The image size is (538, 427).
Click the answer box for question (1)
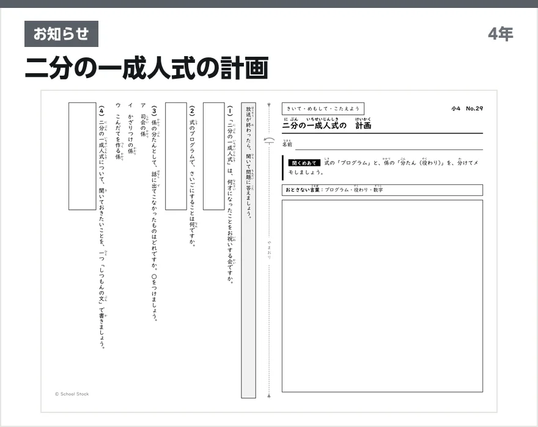(214, 156)
